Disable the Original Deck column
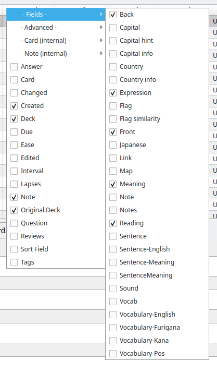This screenshot has height=373, width=217. pyautogui.click(x=14, y=210)
